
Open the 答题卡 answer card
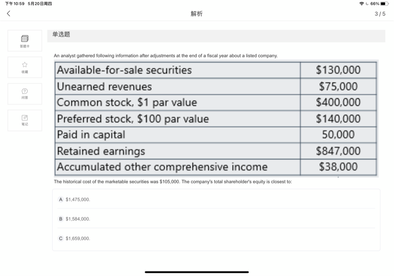click(25, 40)
